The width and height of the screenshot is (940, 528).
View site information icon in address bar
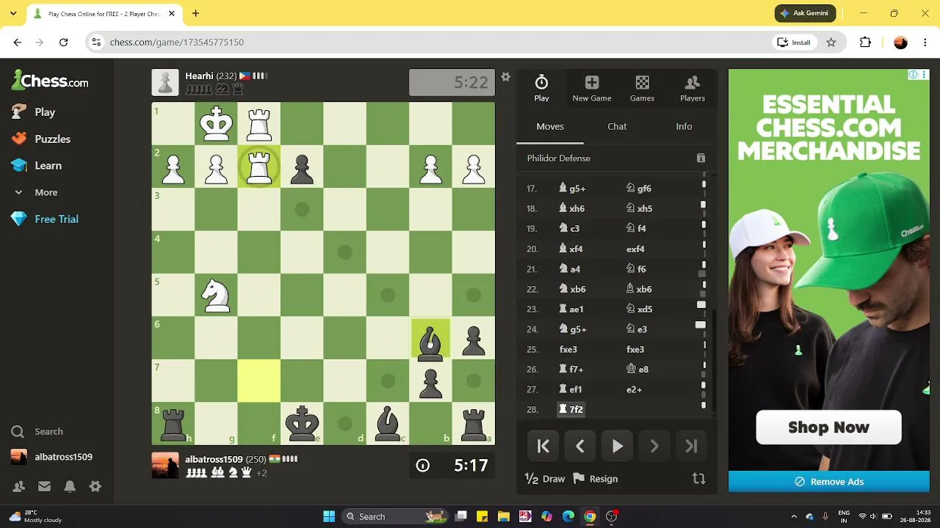pos(96,43)
